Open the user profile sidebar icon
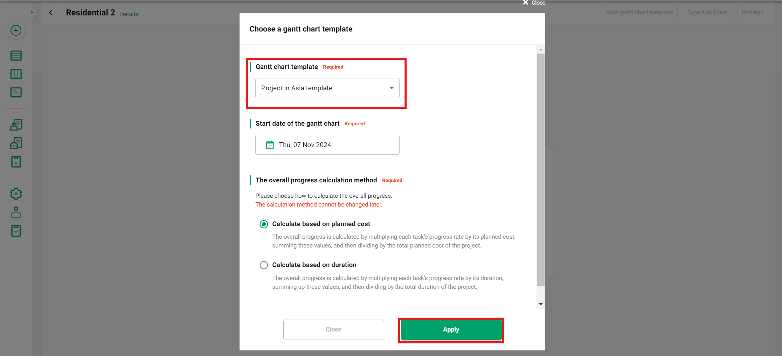The image size is (782, 356). (16, 212)
